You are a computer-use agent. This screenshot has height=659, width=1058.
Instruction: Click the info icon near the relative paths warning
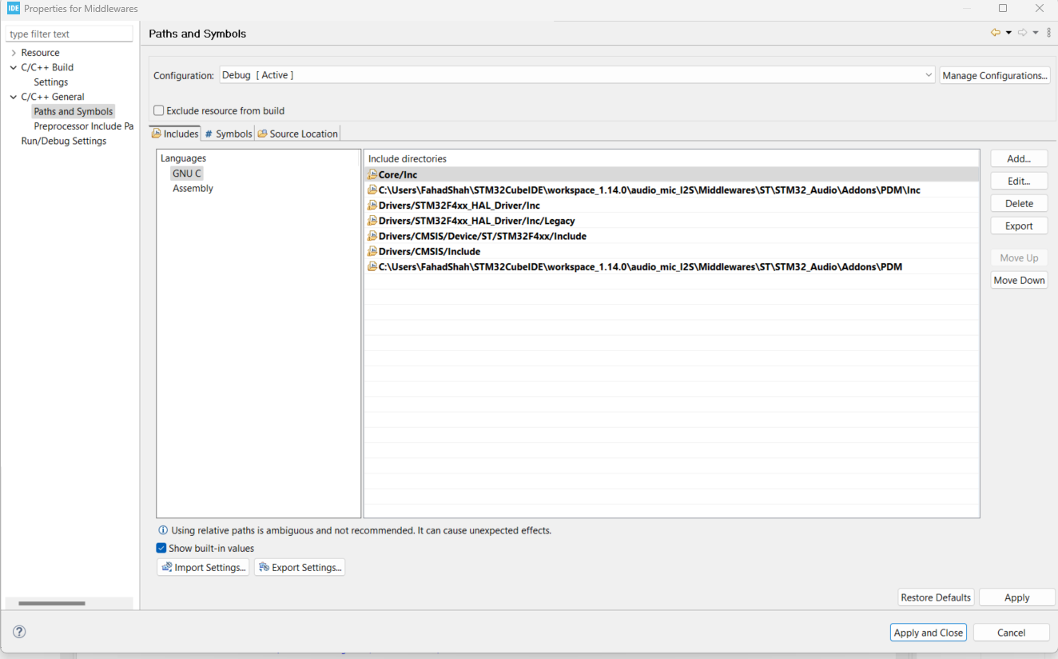162,530
